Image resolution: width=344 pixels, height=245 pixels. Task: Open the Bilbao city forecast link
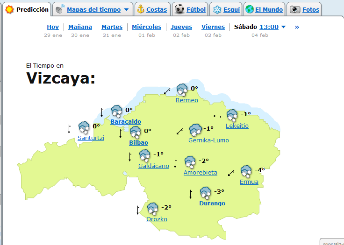point(138,142)
